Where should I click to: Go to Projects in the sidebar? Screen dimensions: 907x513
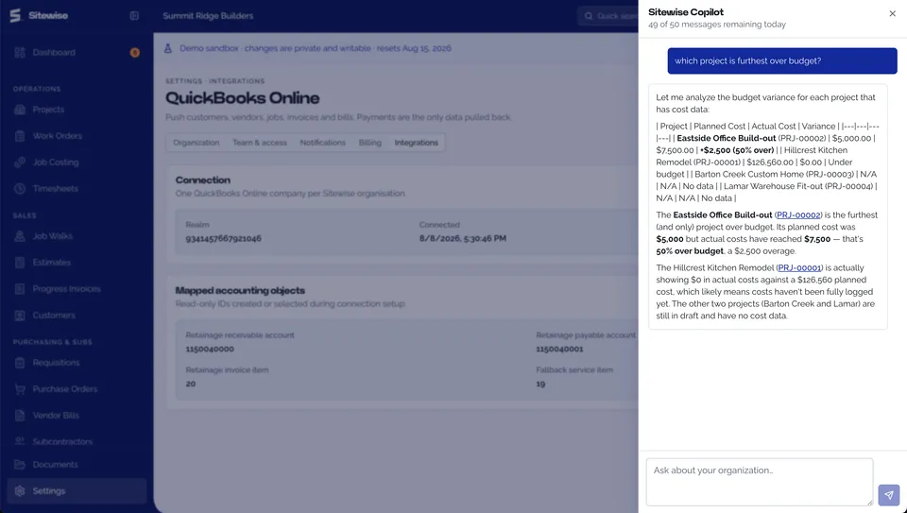click(77, 110)
